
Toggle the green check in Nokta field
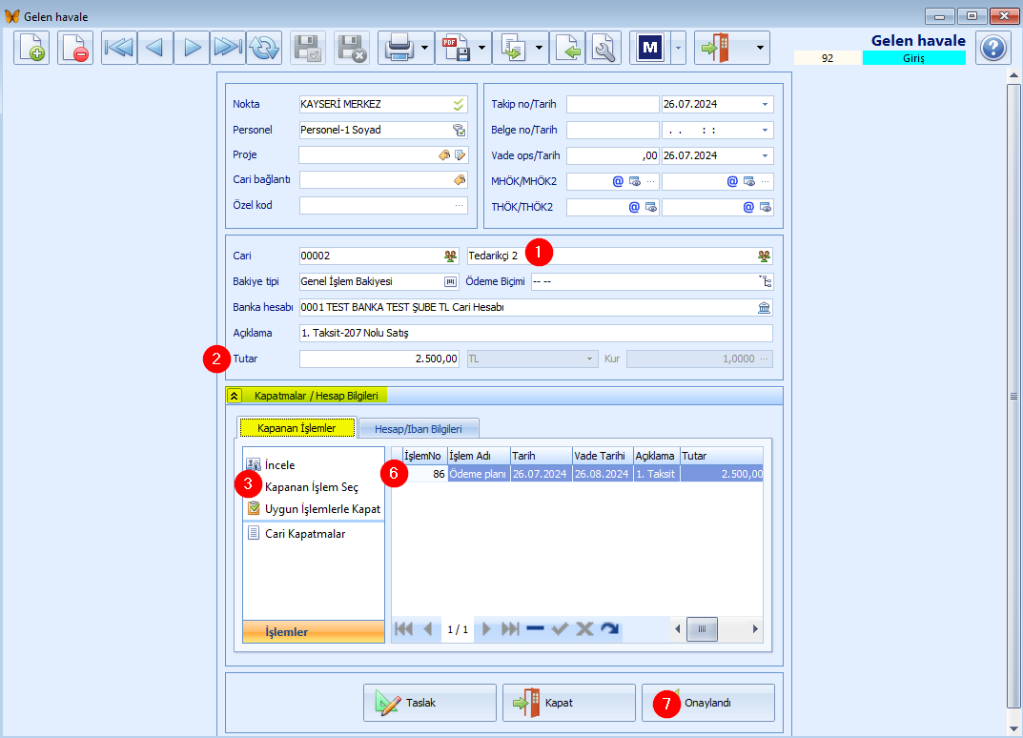pos(459,104)
